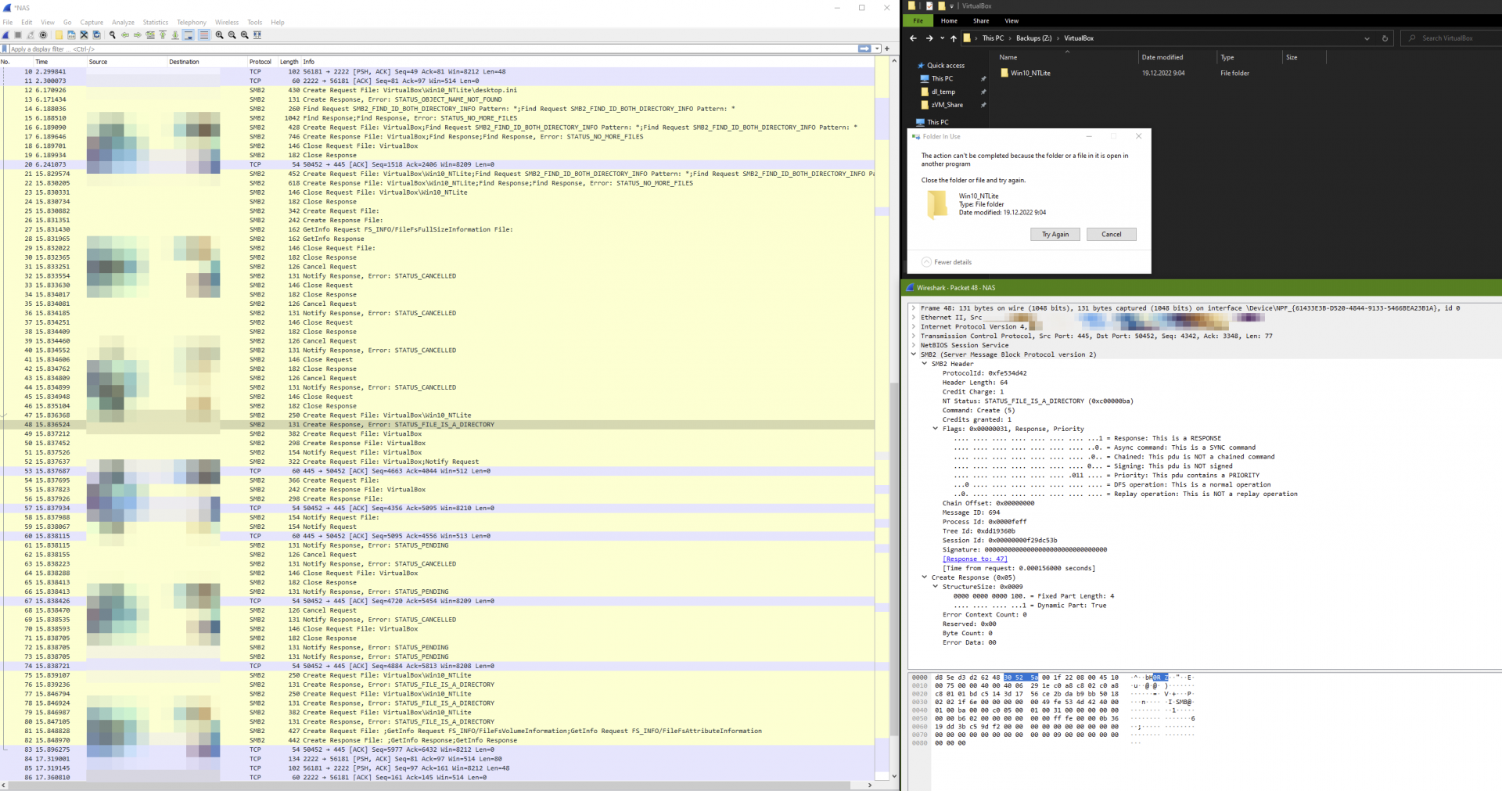Toggle packet list coloring rules
This screenshot has width=1502, height=791.
pyautogui.click(x=204, y=35)
